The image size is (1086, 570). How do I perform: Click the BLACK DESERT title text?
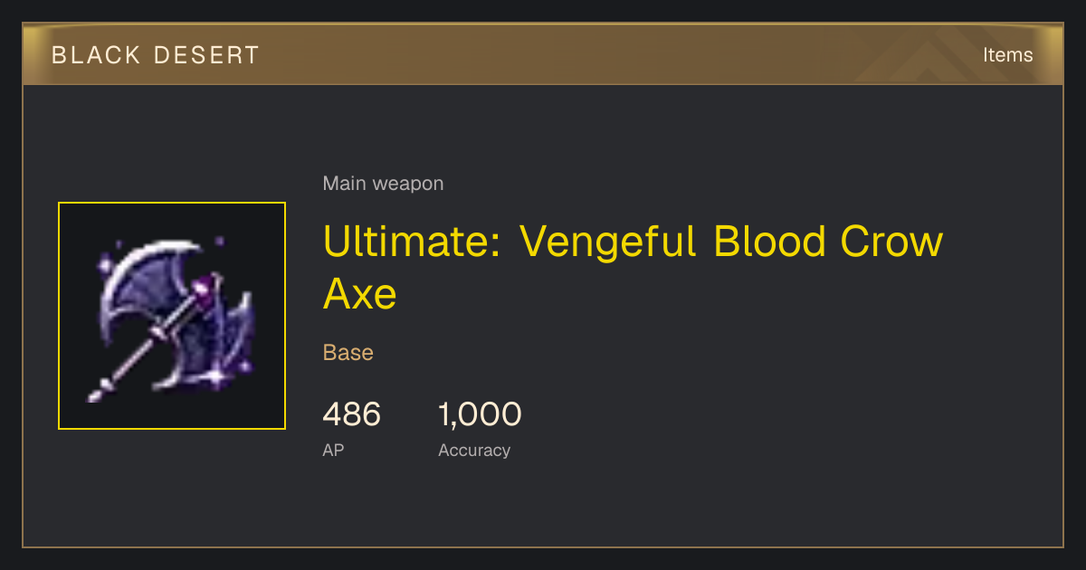pyautogui.click(x=156, y=55)
